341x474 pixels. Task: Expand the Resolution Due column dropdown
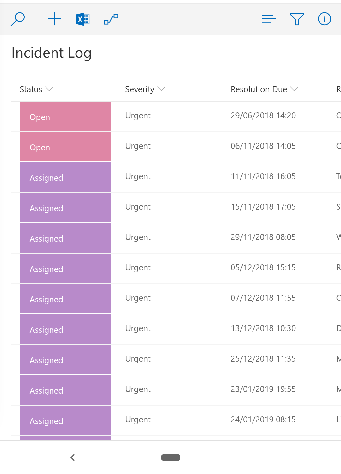(294, 89)
